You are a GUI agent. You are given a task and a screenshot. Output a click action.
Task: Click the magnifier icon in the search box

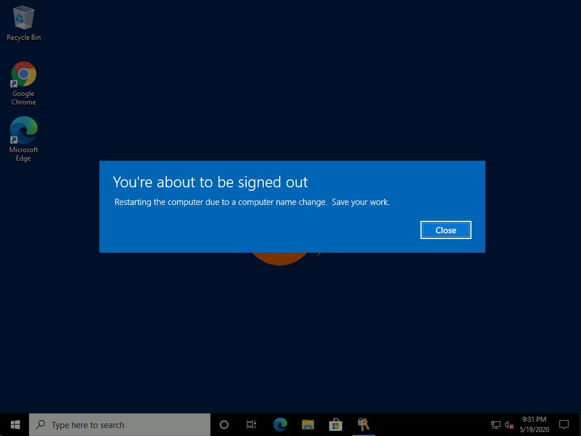coord(41,425)
